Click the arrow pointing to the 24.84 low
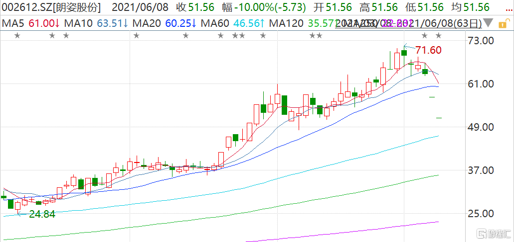Screen dimensions: 514x242 coord(21,214)
